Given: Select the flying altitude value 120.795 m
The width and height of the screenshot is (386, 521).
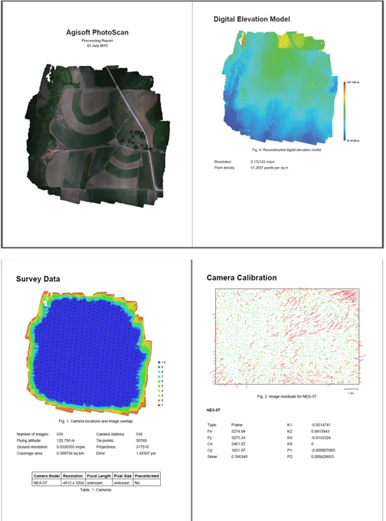Looking at the screenshot, I should tap(66, 441).
